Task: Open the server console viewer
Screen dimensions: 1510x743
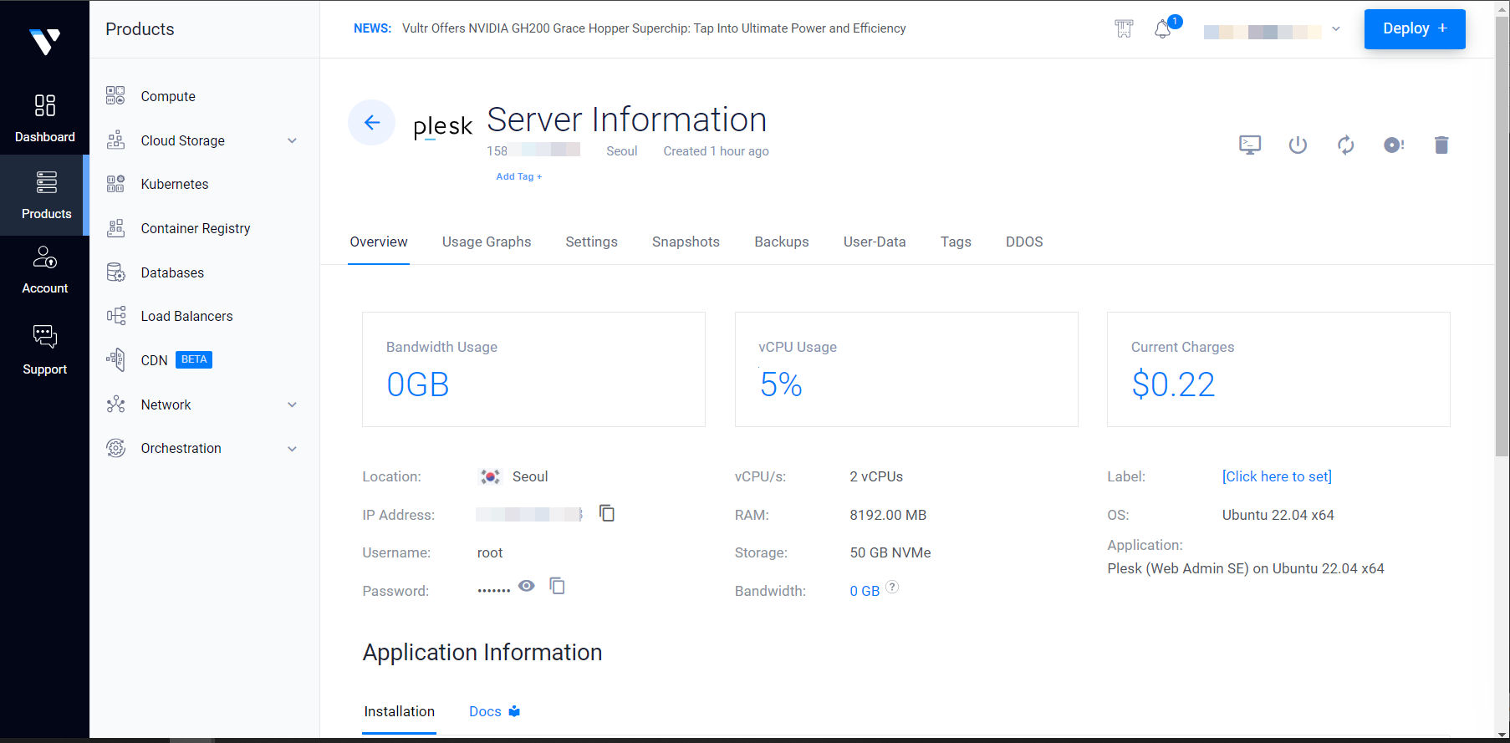Action: tap(1250, 145)
